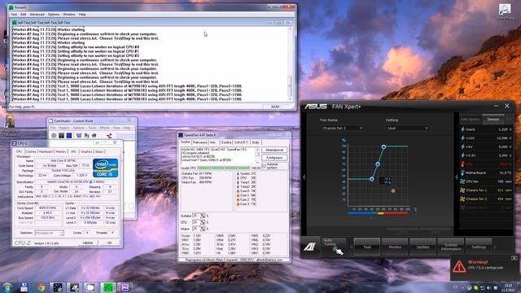521x293 pixels.
Task: Switch to the Graphics tab in CPU-Z
Action: 86,151
